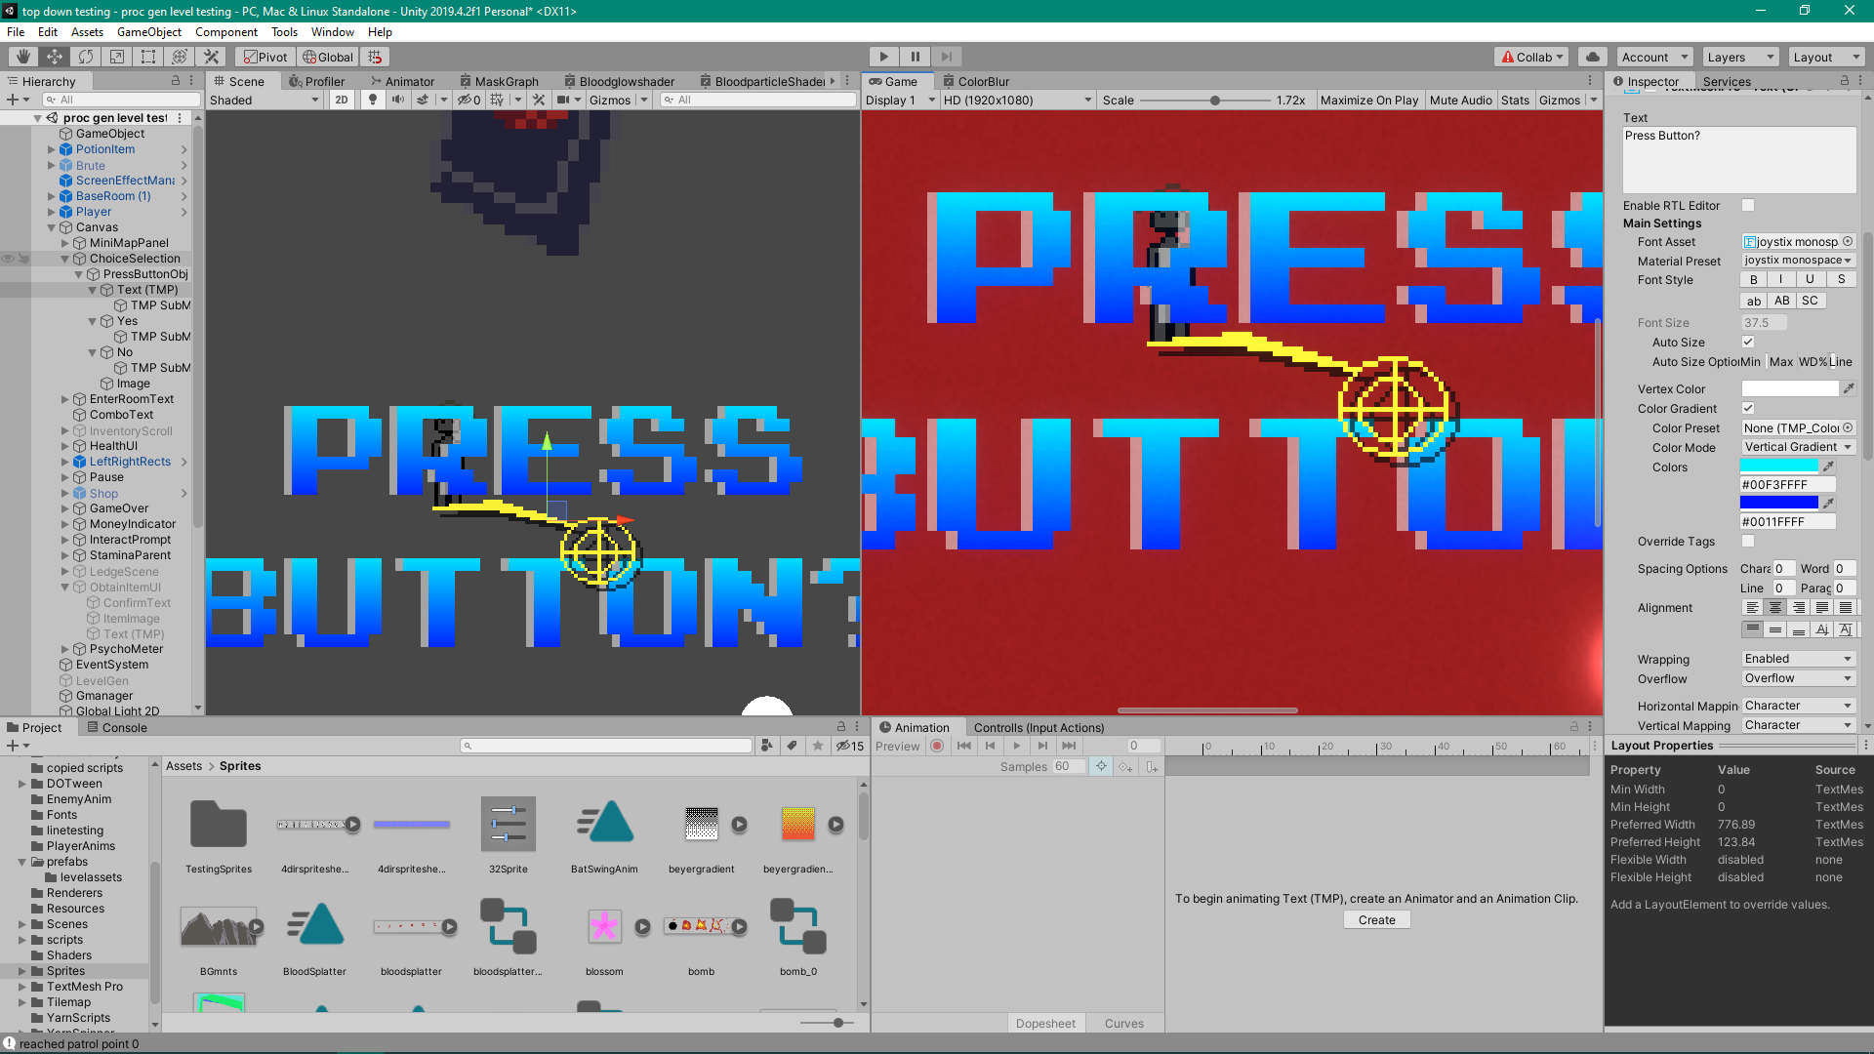The width and height of the screenshot is (1874, 1054).
Task: Disable the Color Gradient checkbox
Action: point(1748,409)
